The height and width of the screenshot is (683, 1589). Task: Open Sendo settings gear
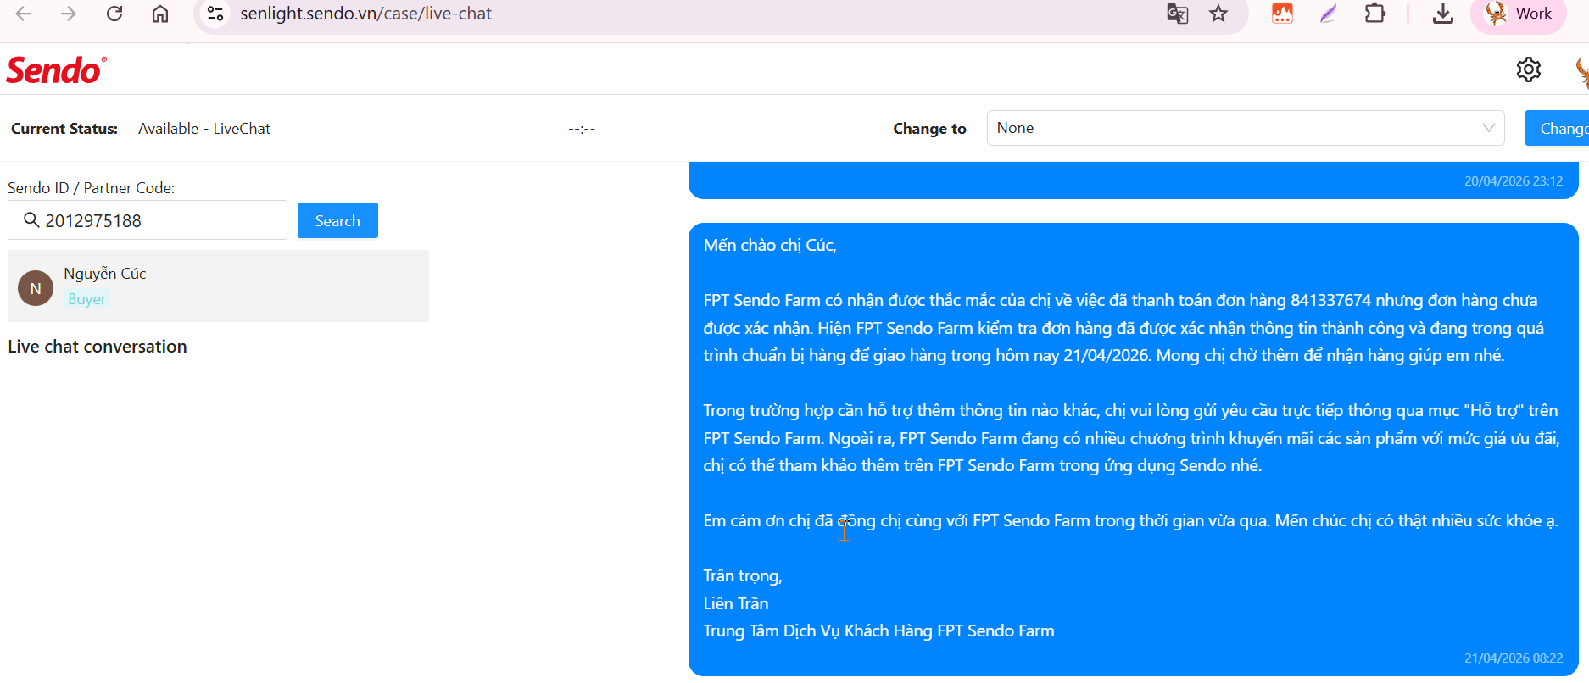[1529, 69]
